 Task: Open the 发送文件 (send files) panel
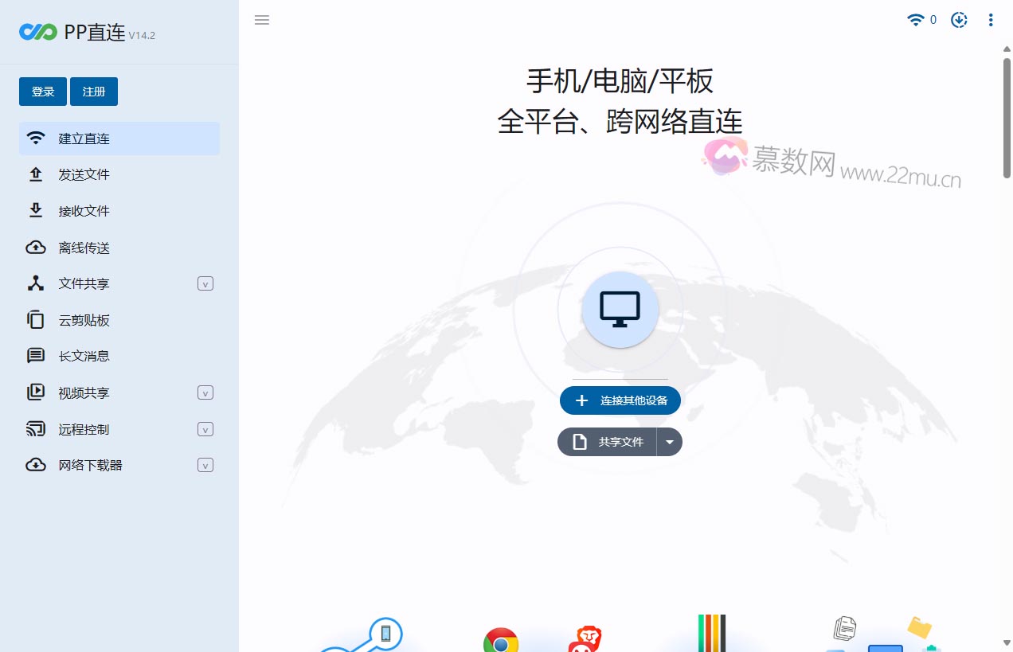click(84, 174)
